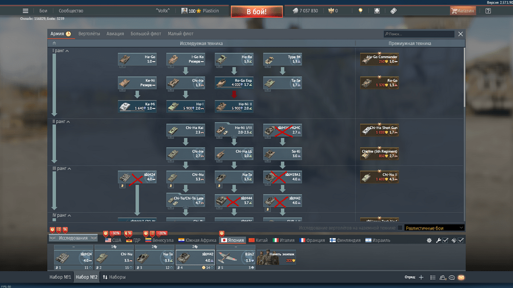Image resolution: width=513 pixels, height=288 pixels.
Task: Open the Сообщество community menu
Action: [x=71, y=11]
